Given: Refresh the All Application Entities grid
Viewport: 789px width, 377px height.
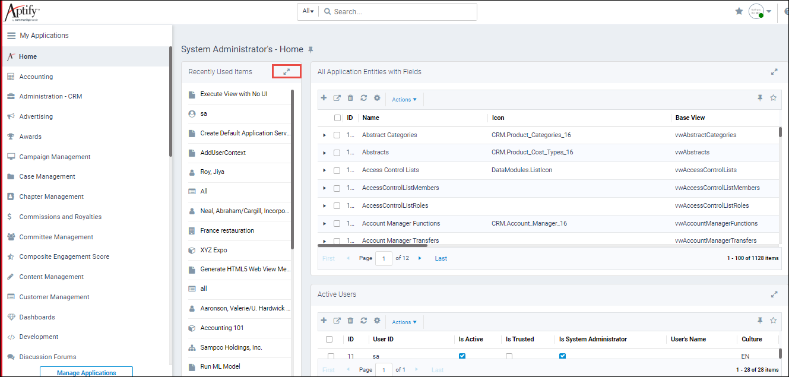Looking at the screenshot, I should pyautogui.click(x=363, y=97).
